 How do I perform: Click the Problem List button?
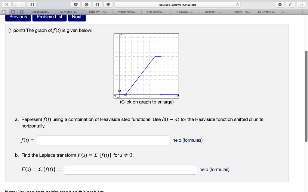click(x=49, y=17)
